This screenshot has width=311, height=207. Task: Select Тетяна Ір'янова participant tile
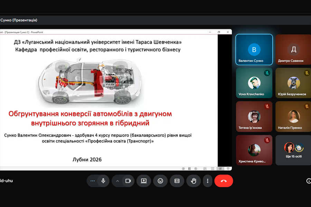tap(254, 117)
